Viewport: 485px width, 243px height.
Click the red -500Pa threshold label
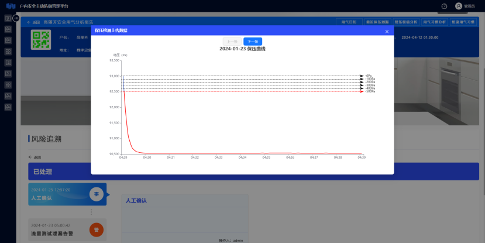tap(370, 91)
